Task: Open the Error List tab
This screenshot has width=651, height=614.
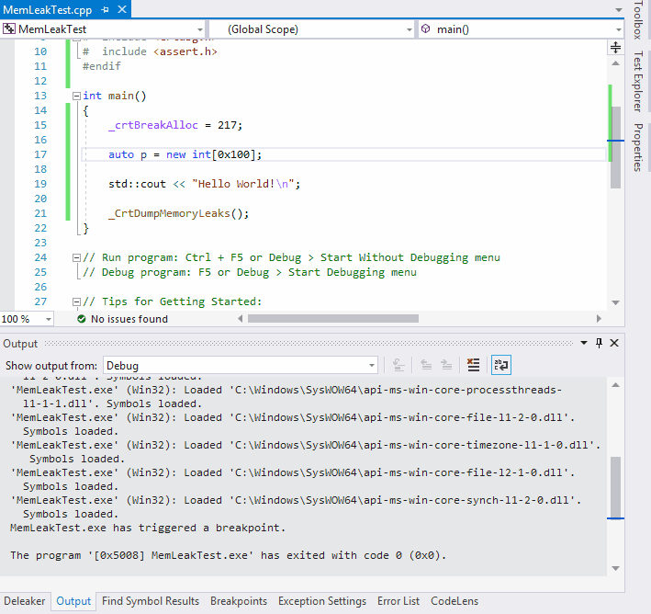Action: 398,601
